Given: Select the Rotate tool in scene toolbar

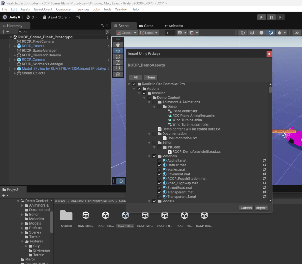Looking at the screenshot, I should coord(118,56).
